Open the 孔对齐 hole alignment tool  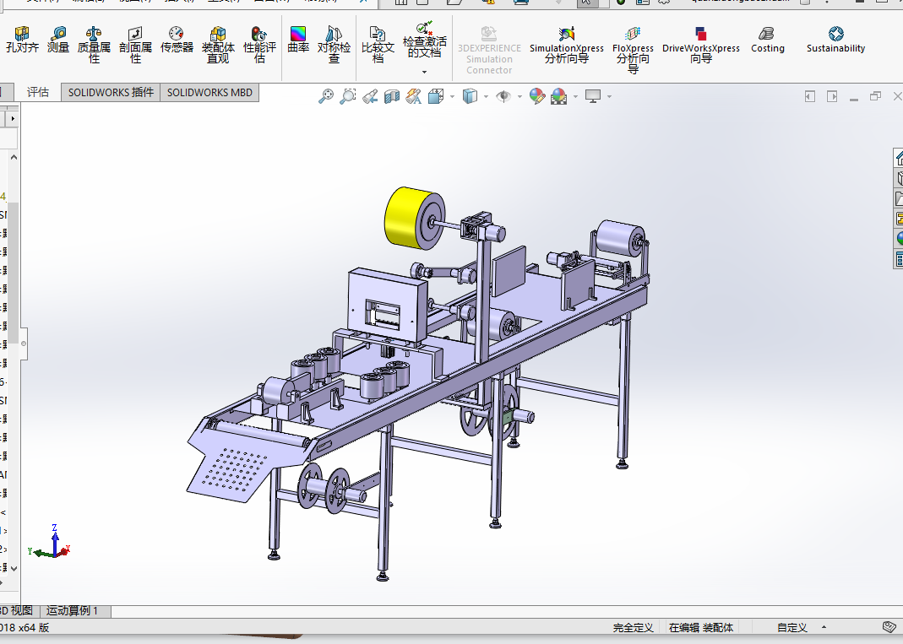coord(22,40)
